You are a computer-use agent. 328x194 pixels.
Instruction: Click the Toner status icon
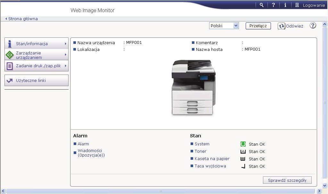click(x=243, y=151)
